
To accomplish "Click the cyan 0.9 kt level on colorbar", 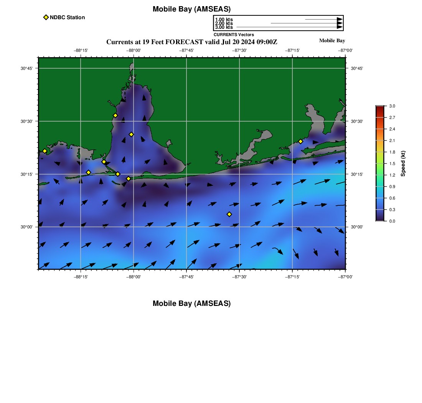I will [379, 187].
